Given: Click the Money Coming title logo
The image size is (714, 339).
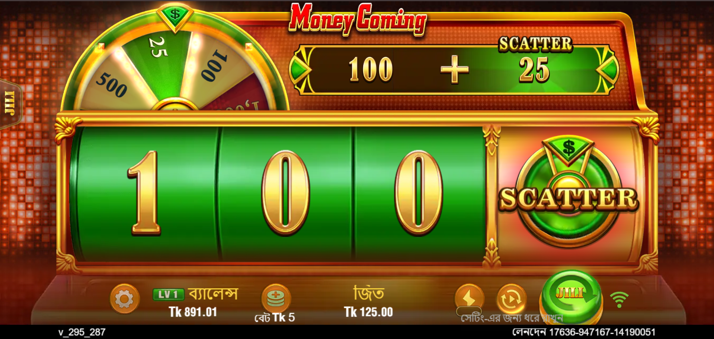Looking at the screenshot, I should pos(358,19).
